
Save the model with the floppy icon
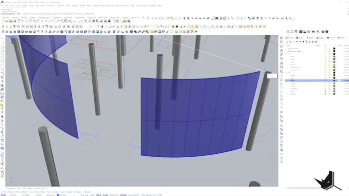pos(10,21)
